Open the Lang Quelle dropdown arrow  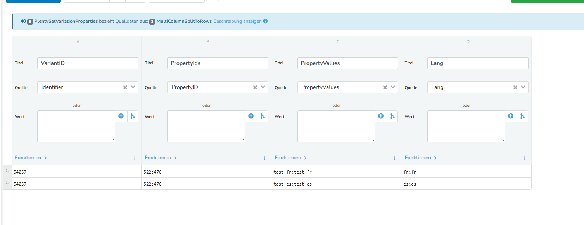(524, 87)
